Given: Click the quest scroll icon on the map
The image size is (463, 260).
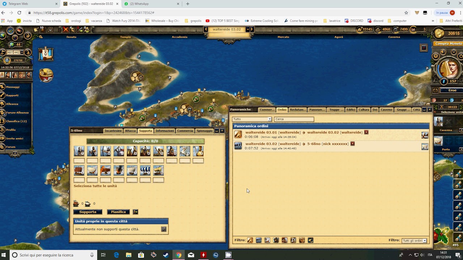Looking at the screenshot, I should 46,54.
